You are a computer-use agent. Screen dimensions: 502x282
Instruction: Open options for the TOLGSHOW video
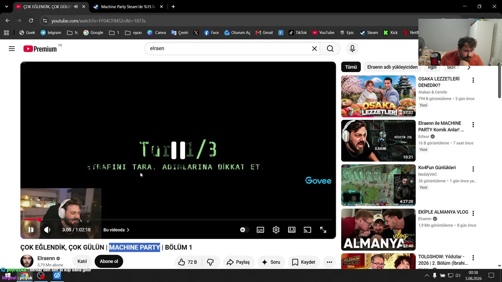473,258
